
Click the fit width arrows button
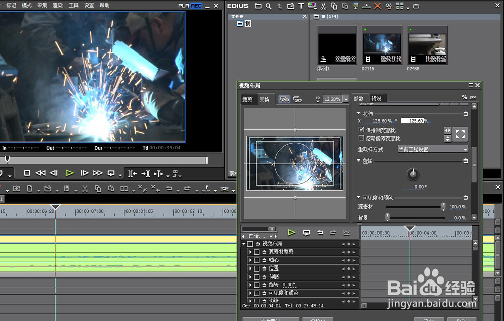(448, 130)
